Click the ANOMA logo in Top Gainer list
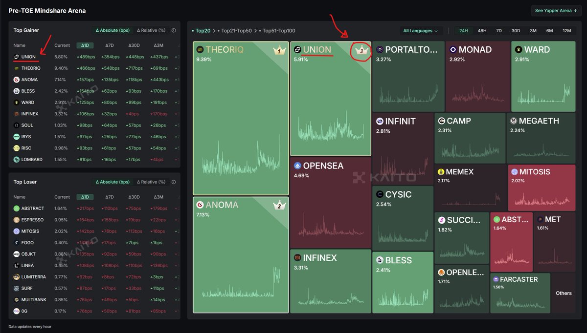The height and width of the screenshot is (333, 587). [17, 80]
